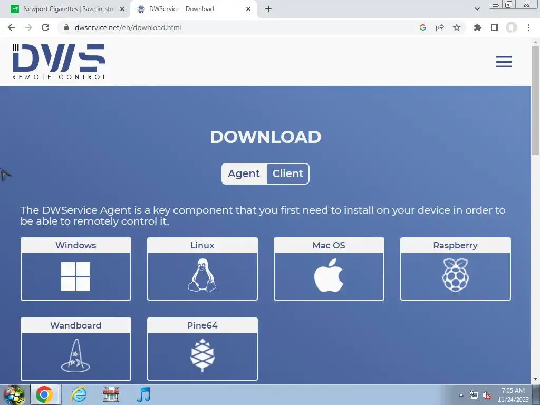Click the Google icon in address bar
540x405 pixels.
click(423, 27)
